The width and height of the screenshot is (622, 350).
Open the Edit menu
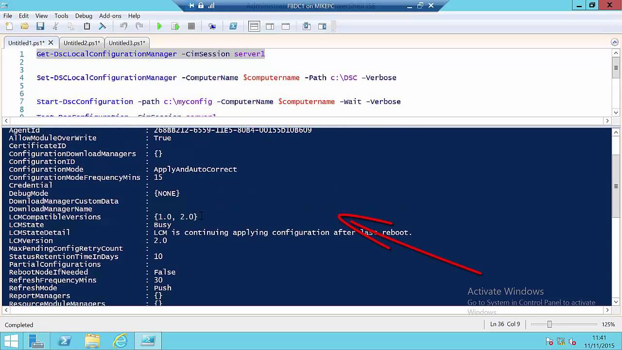pyautogui.click(x=24, y=16)
